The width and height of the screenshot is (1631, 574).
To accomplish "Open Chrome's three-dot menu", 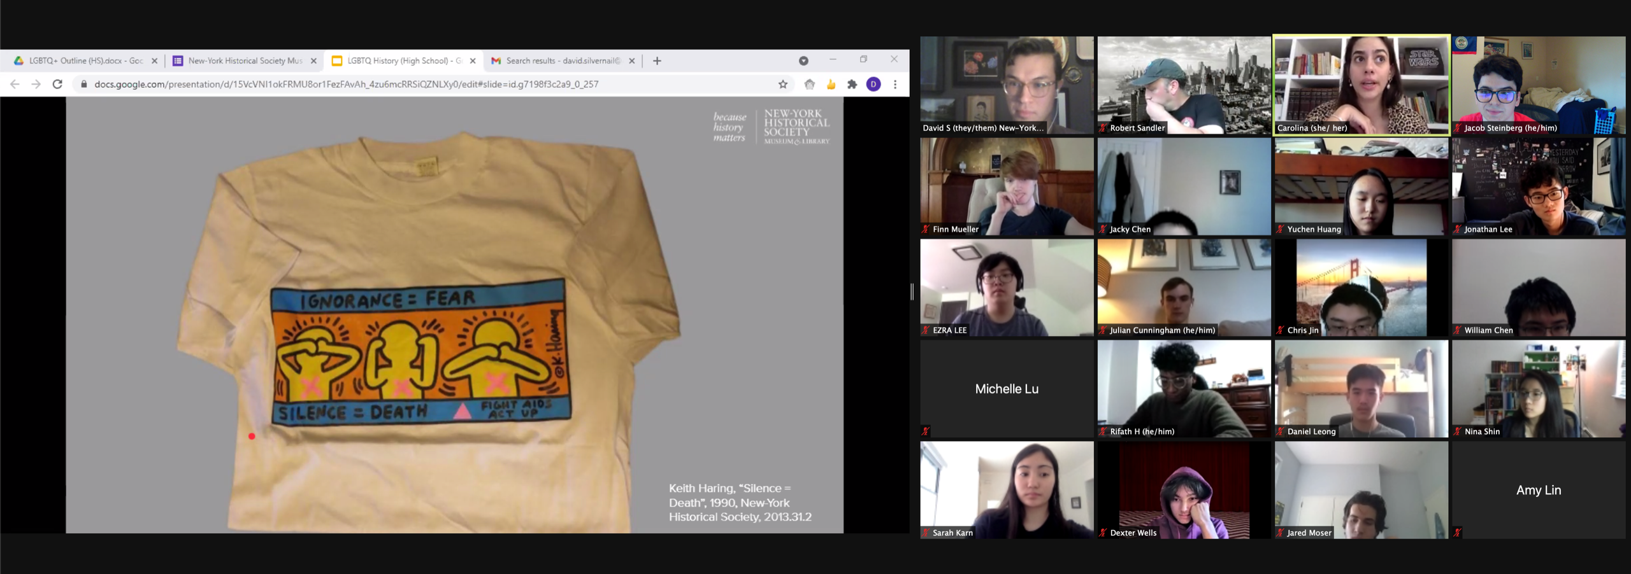I will point(895,84).
